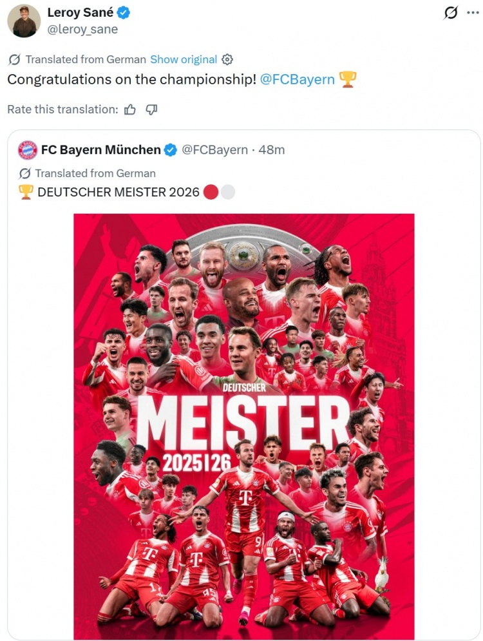Open the 48m timestamp of quoted post
This screenshot has height=641, width=483.
[272, 150]
